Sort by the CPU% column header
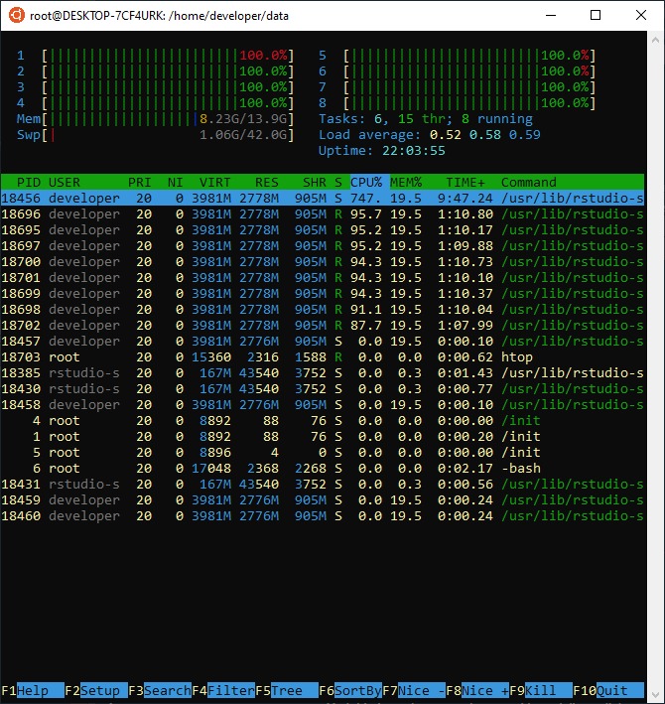Viewport: 665px width, 704px height. 366,183
